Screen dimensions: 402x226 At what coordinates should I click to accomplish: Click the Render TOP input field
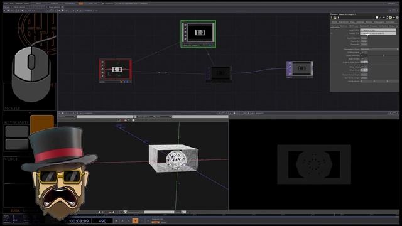tap(378, 33)
